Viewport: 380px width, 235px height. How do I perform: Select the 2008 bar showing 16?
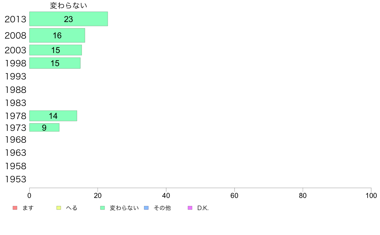[57, 35]
